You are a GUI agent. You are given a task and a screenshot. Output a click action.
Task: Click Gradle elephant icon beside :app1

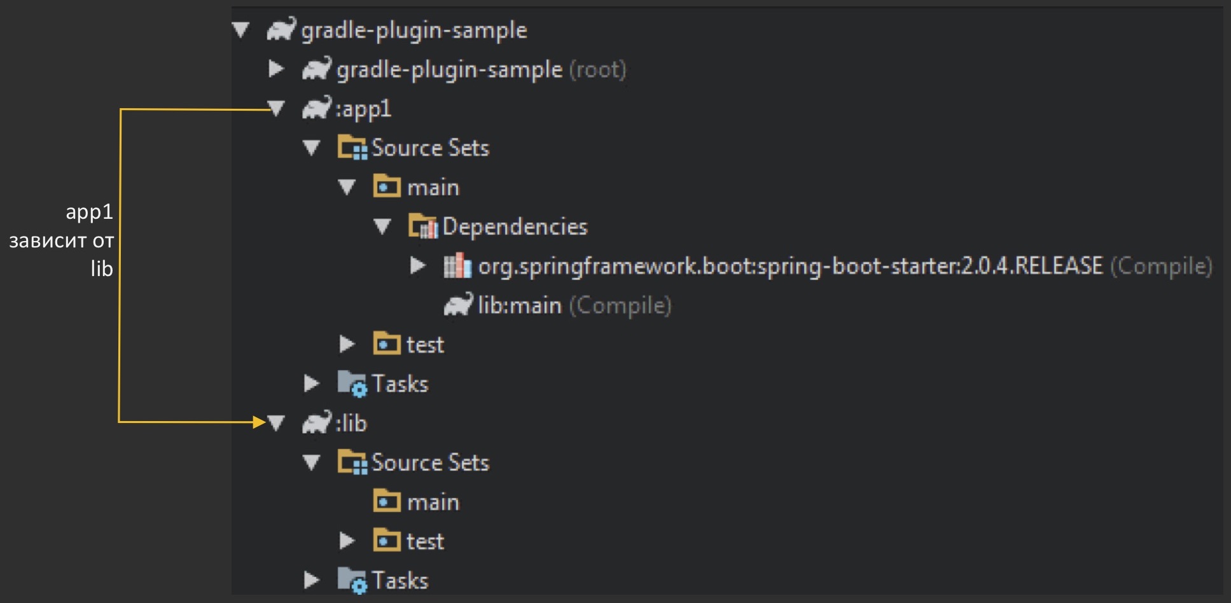click(317, 109)
